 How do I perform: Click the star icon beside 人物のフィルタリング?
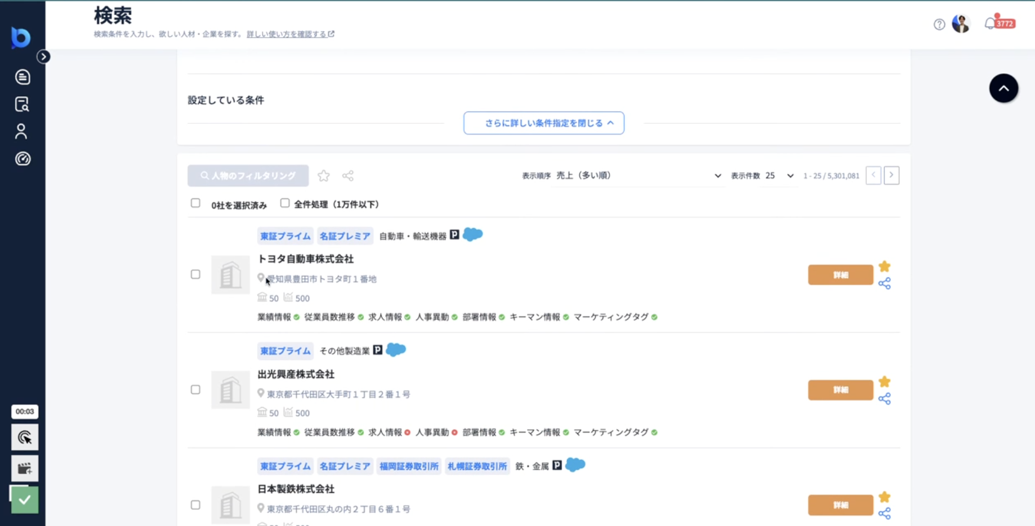(324, 176)
